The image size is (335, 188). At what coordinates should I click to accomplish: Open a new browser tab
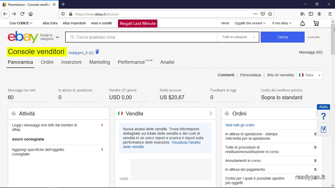pos(63,4)
